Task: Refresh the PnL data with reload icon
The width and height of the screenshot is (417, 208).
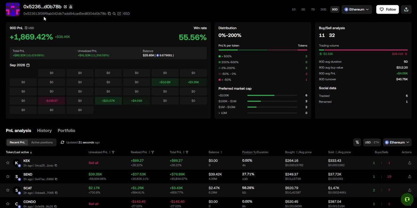Action: pyautogui.click(x=62, y=142)
